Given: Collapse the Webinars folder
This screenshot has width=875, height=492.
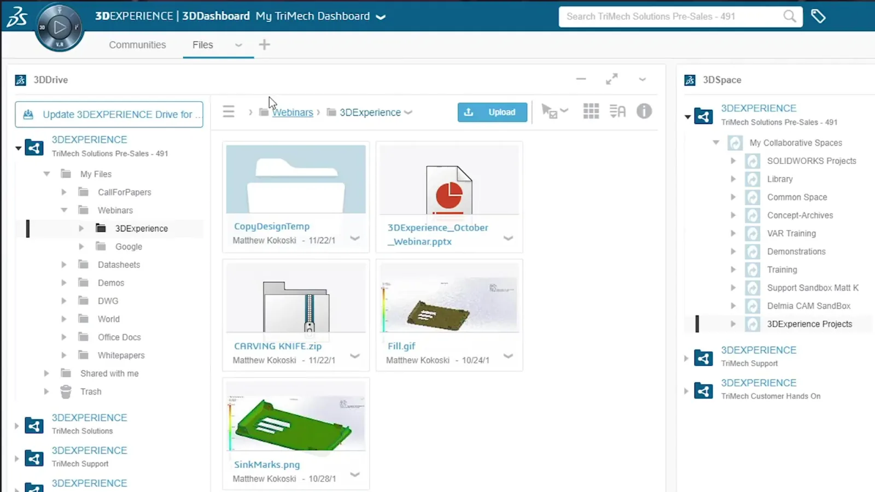Looking at the screenshot, I should pyautogui.click(x=64, y=210).
